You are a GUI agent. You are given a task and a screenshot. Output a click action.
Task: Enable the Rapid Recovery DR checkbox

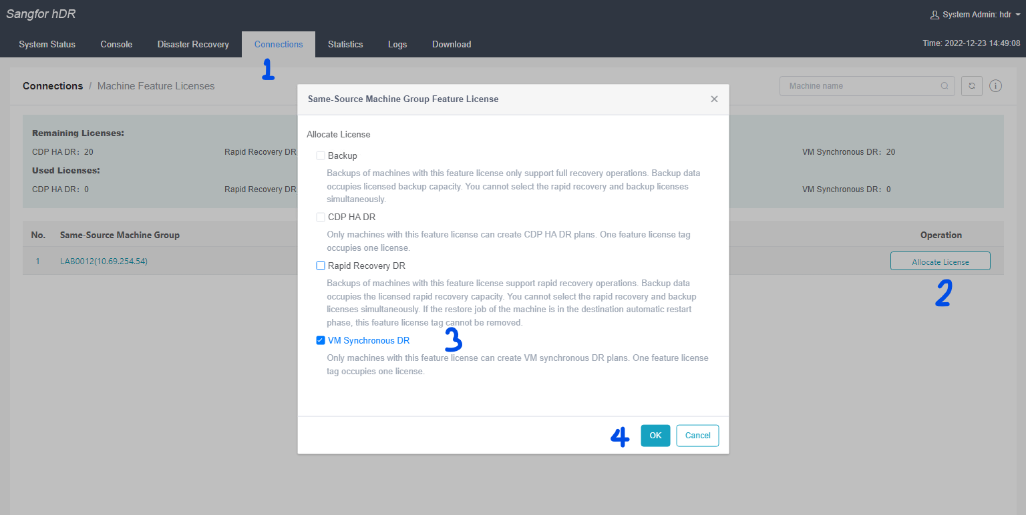[x=321, y=266]
